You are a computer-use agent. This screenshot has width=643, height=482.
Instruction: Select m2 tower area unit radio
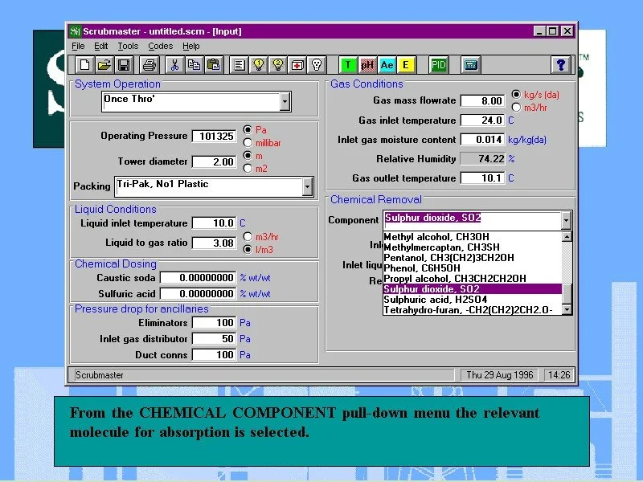pos(248,168)
